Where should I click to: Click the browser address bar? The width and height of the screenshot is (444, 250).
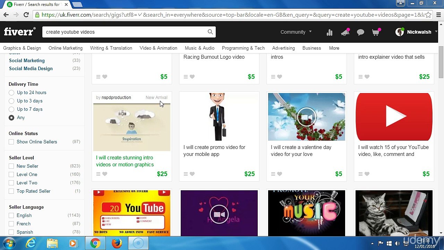coord(232,15)
